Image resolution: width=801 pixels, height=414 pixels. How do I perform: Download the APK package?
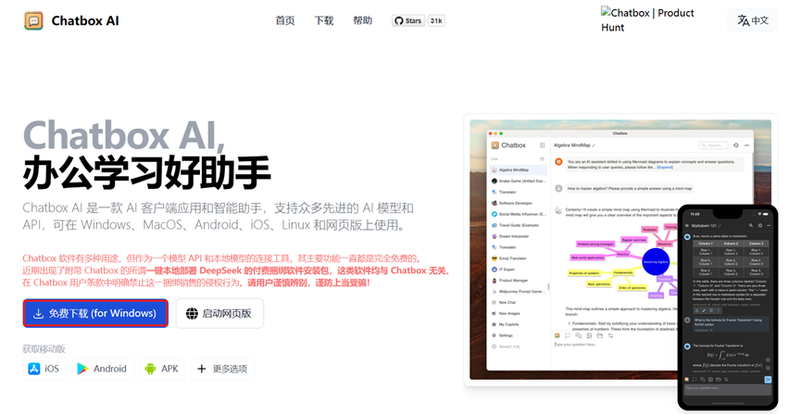pyautogui.click(x=162, y=369)
